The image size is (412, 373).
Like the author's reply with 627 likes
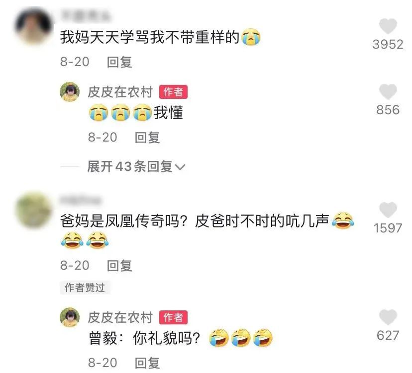(388, 317)
